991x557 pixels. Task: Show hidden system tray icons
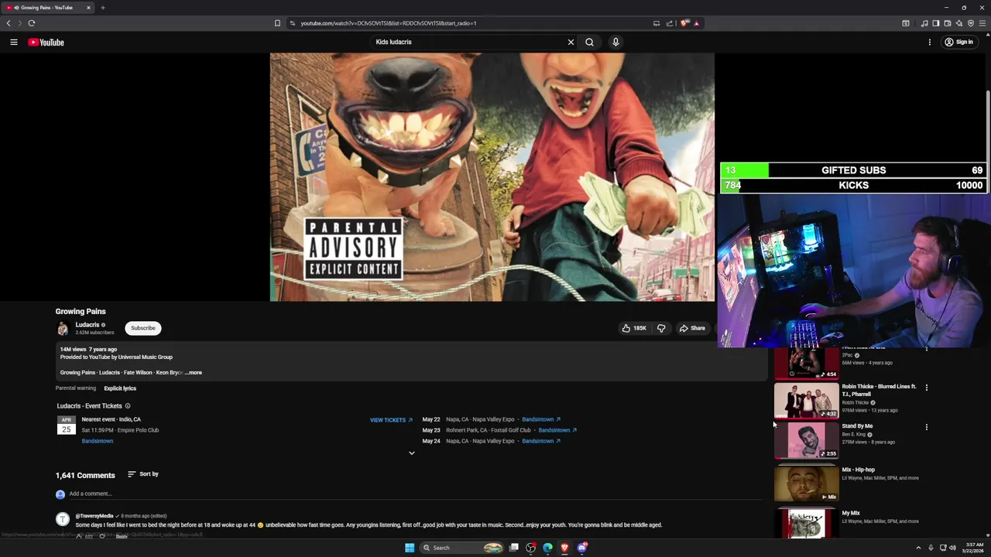tap(918, 548)
